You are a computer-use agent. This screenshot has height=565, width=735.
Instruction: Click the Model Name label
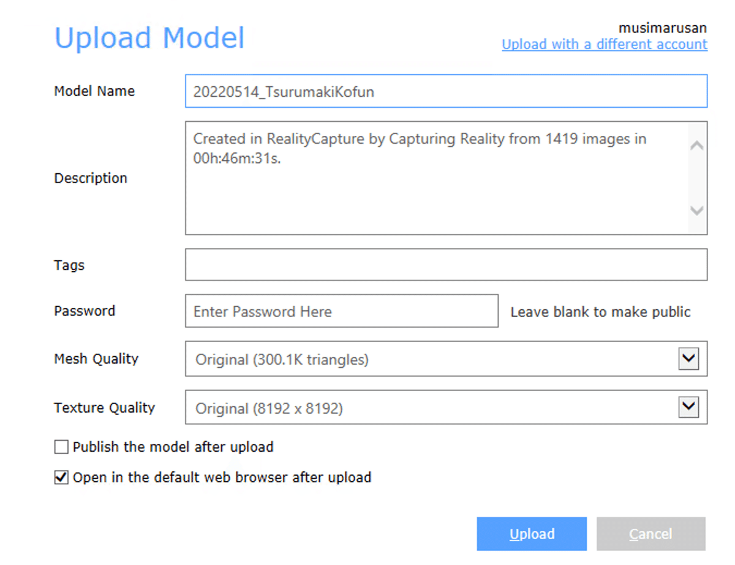click(94, 91)
